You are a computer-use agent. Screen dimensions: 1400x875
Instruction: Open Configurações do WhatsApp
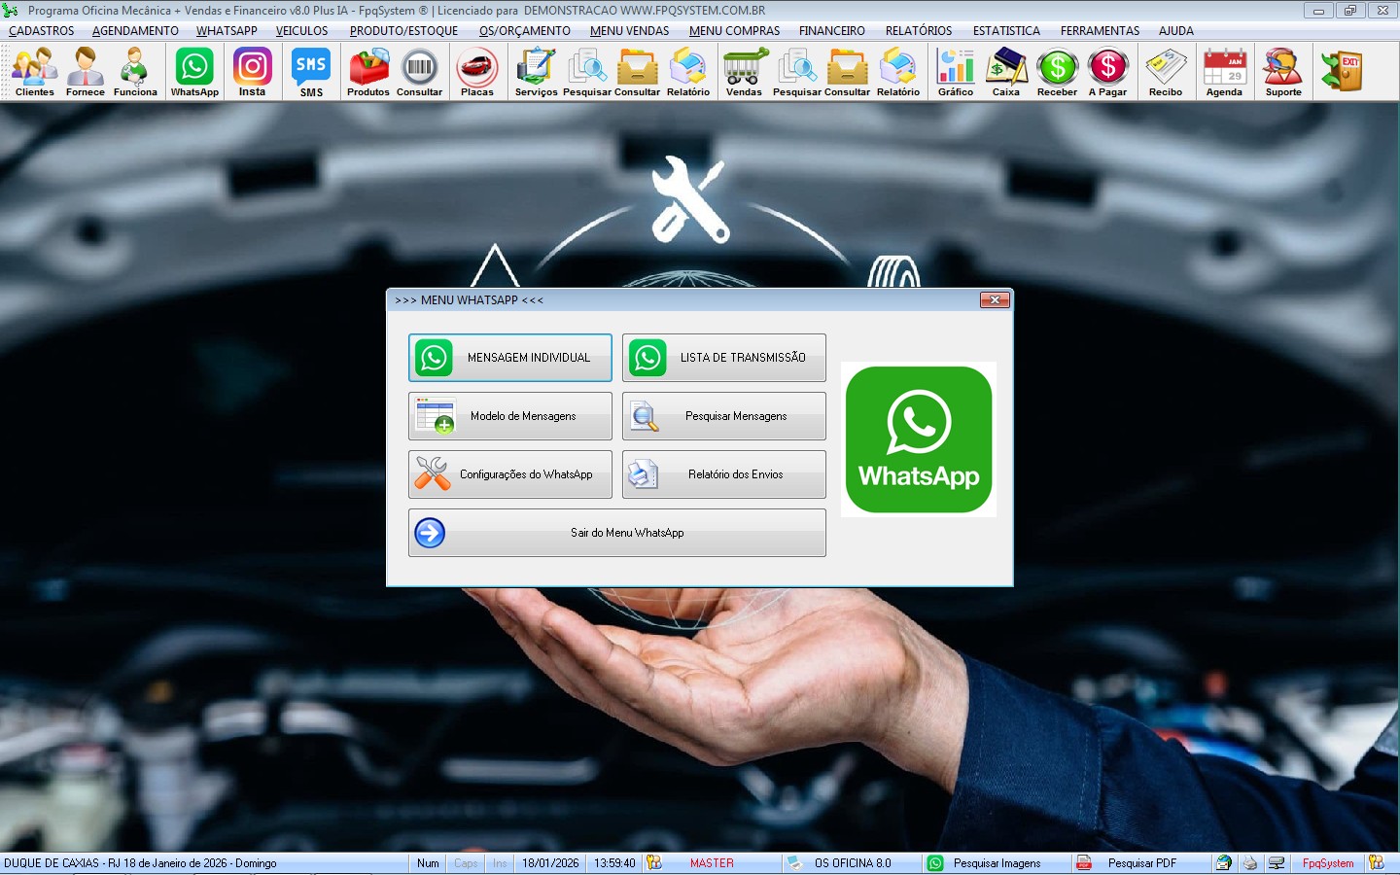[x=509, y=474]
